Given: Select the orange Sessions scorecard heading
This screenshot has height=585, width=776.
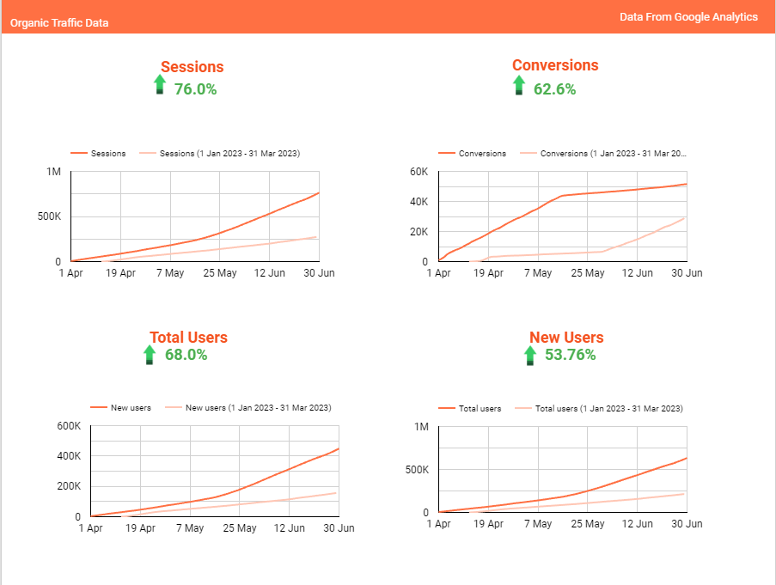Looking at the screenshot, I should 192,67.
